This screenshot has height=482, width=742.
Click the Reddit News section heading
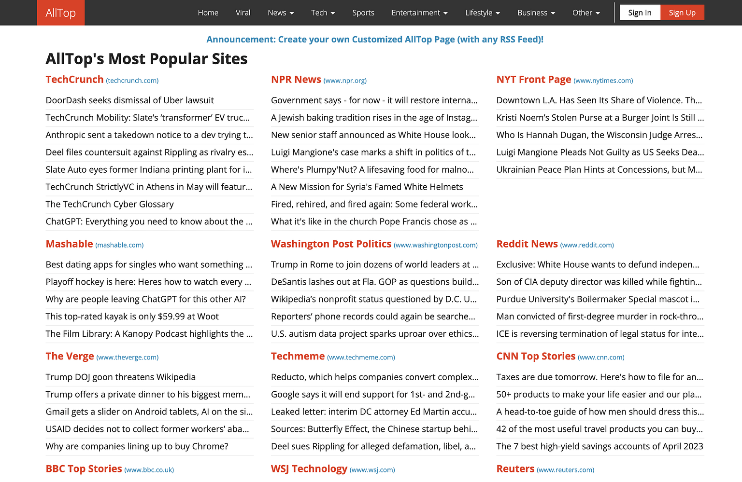coord(527,244)
